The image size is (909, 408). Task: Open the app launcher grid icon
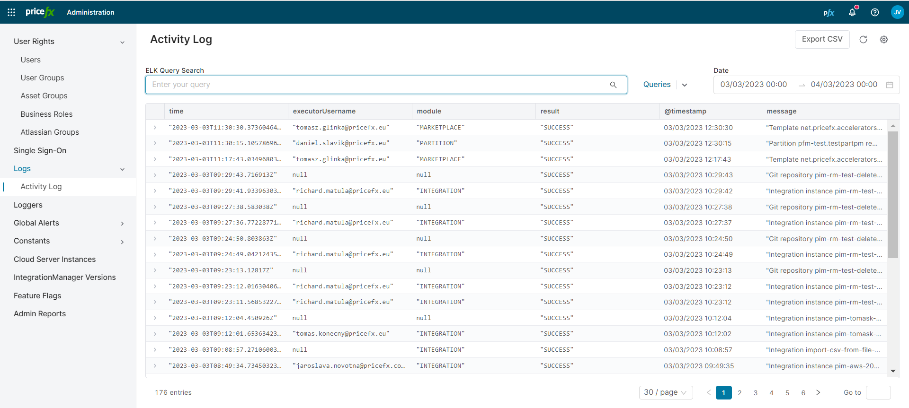(11, 12)
